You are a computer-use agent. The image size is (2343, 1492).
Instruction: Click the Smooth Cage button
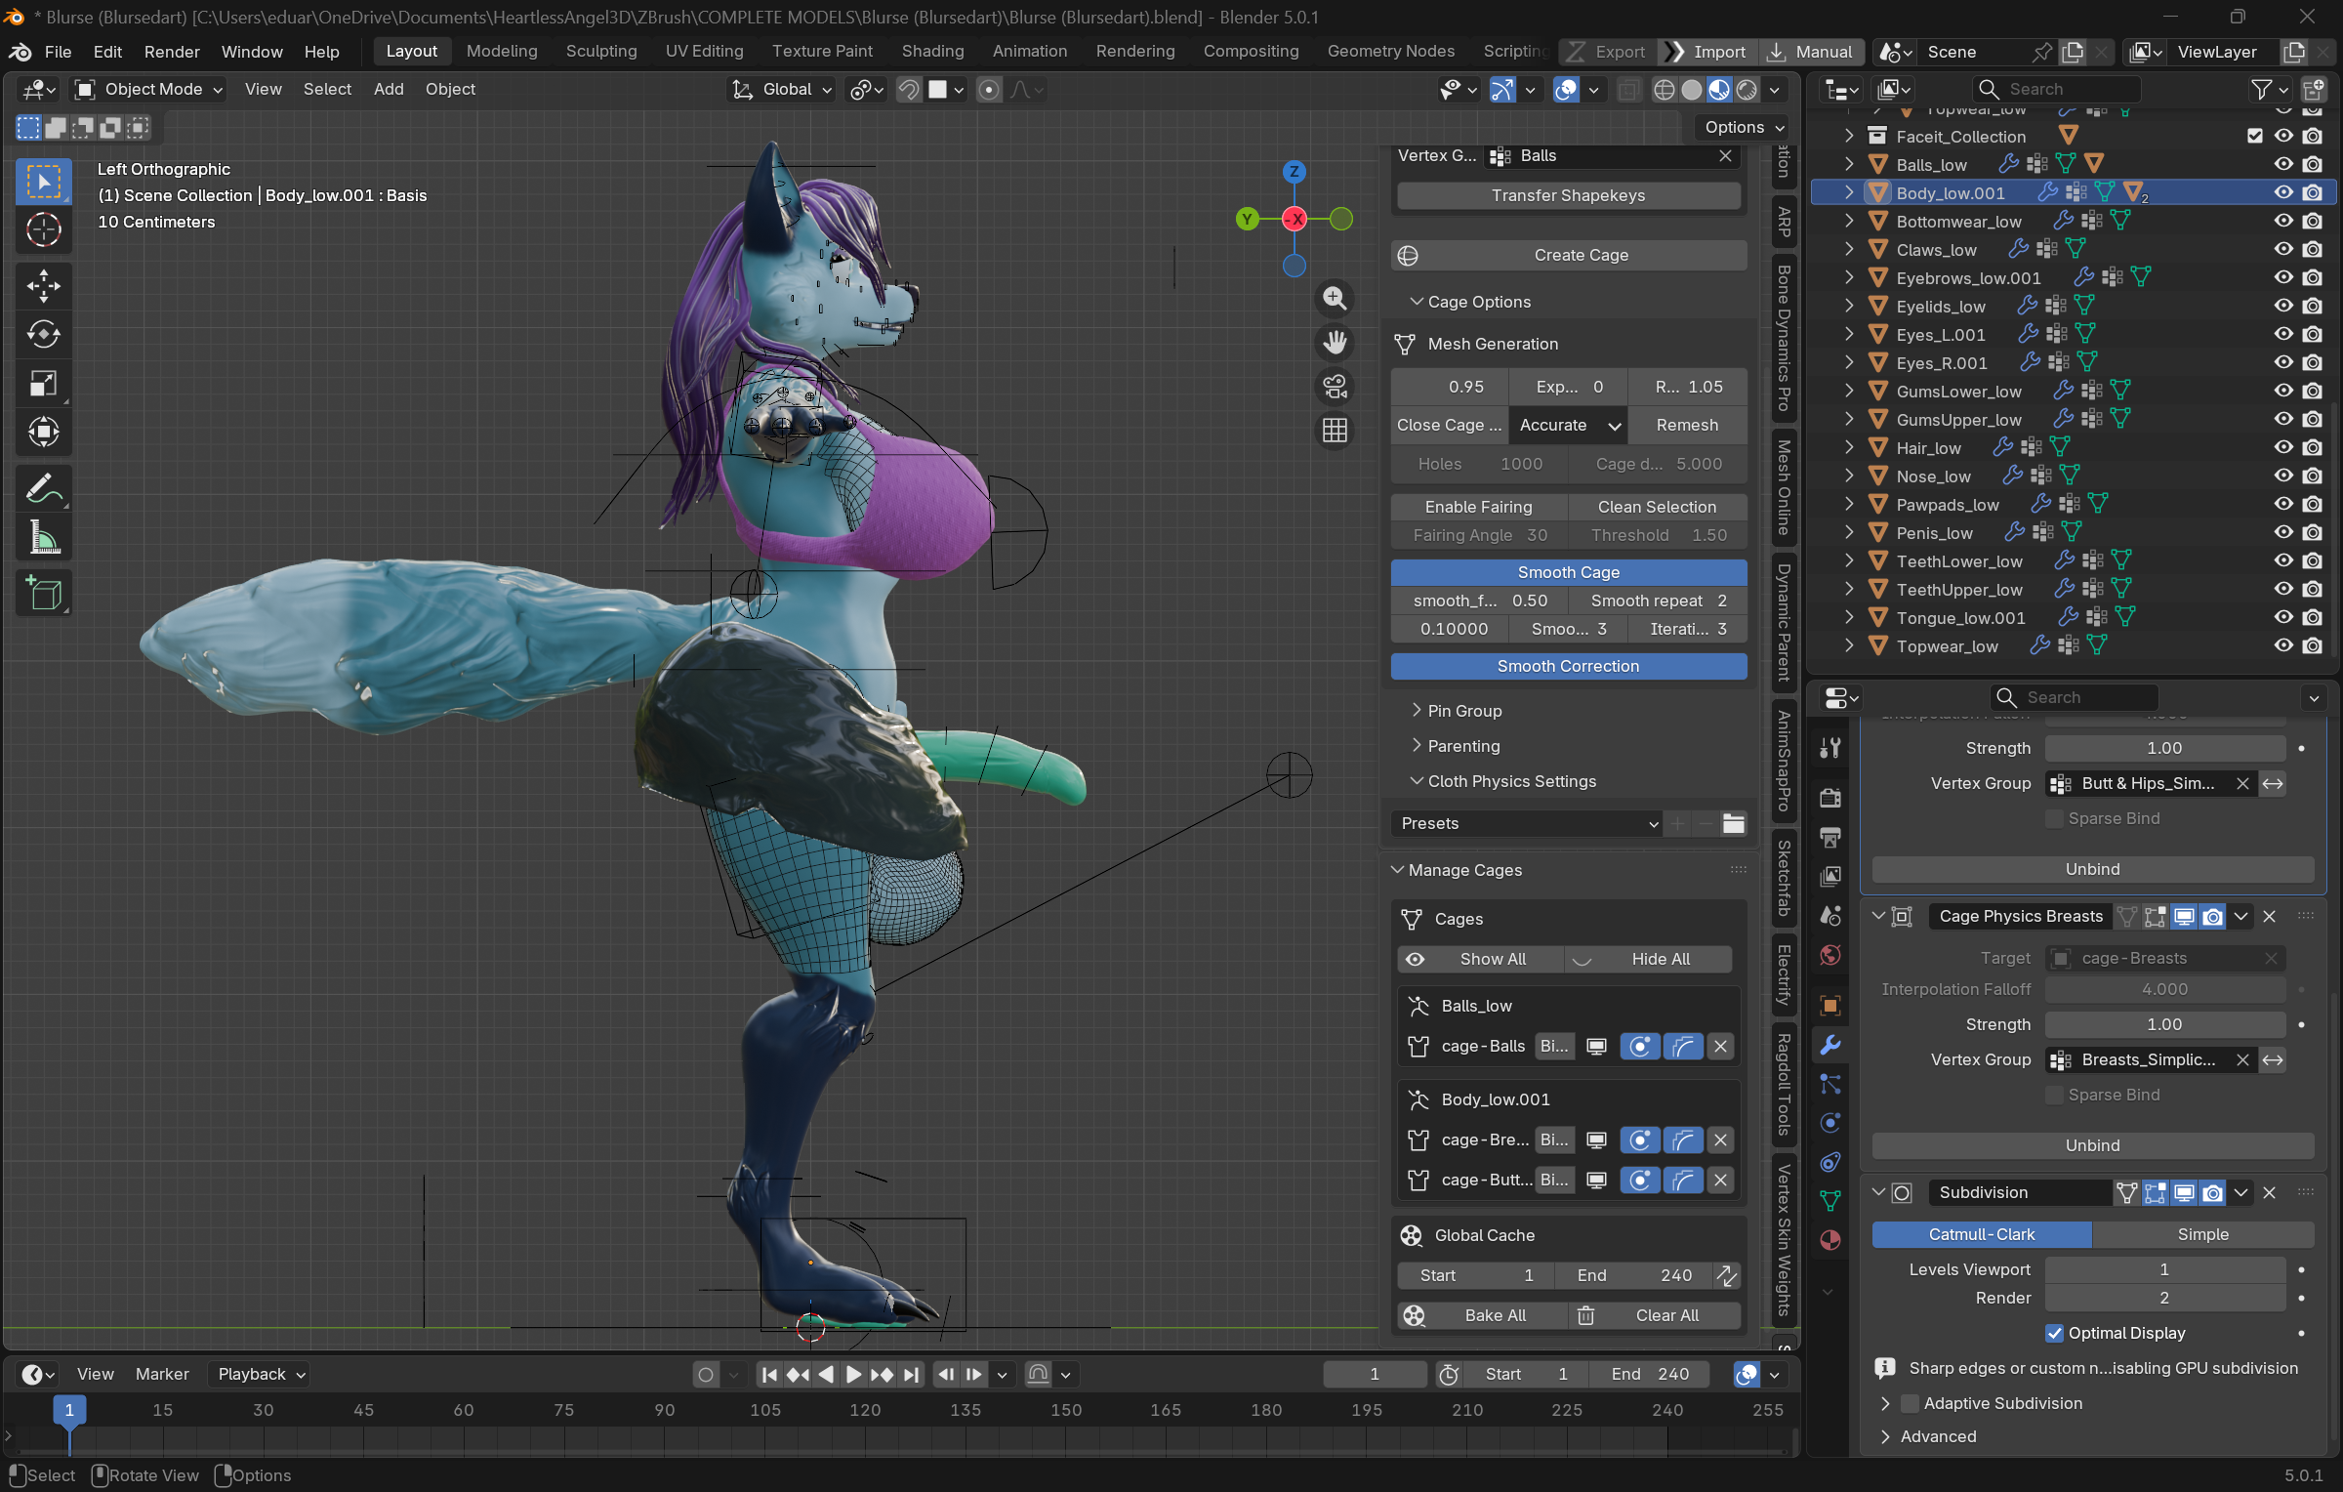[1568, 573]
